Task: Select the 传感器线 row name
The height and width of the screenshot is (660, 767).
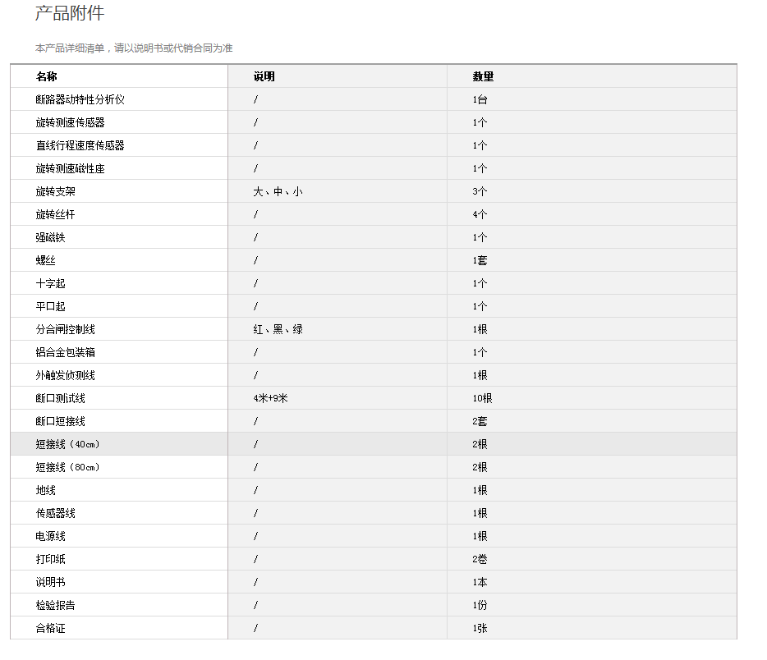Action: (55, 513)
